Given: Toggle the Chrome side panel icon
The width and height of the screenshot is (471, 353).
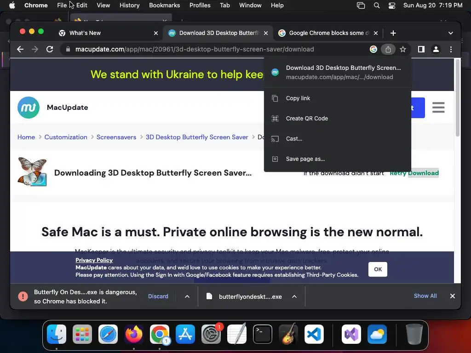Looking at the screenshot, I should coord(421,49).
